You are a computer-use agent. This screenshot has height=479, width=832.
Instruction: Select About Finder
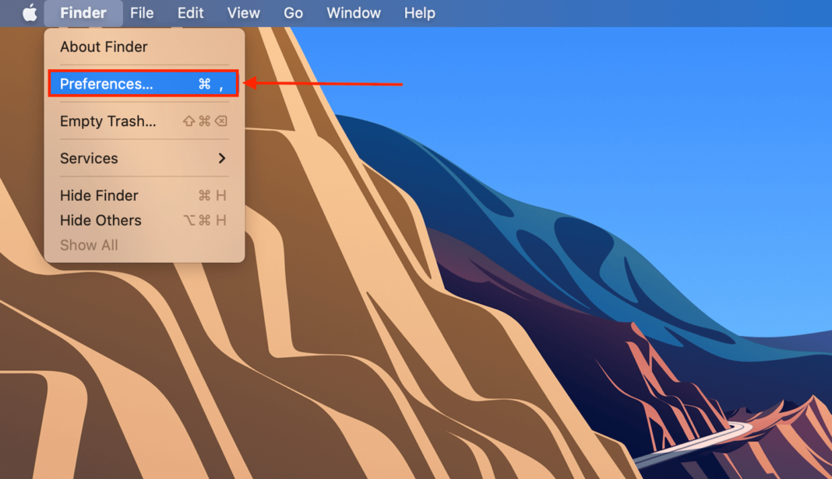(104, 47)
